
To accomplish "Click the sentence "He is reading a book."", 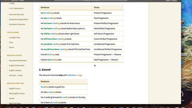I will coord(50,13).
